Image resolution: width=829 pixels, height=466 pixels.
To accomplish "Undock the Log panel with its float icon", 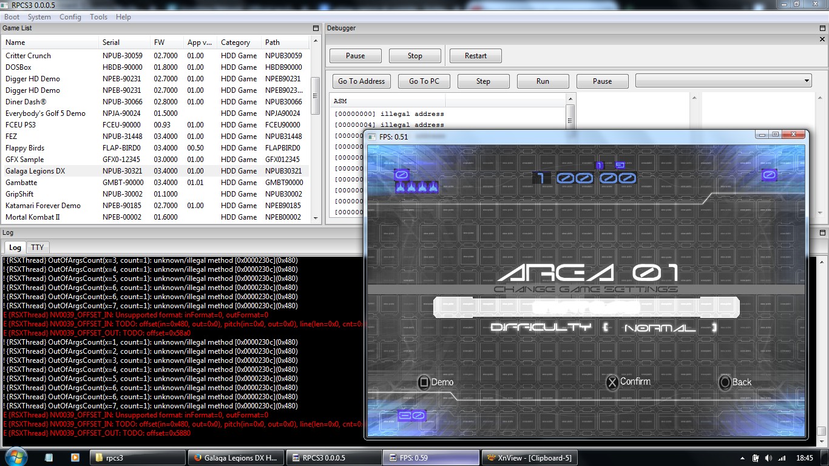I will click(x=822, y=233).
